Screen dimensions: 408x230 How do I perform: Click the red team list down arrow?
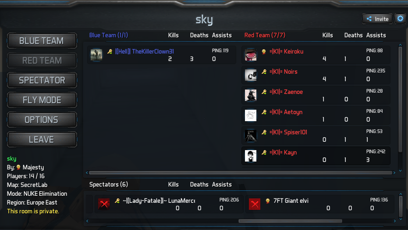click(x=401, y=171)
